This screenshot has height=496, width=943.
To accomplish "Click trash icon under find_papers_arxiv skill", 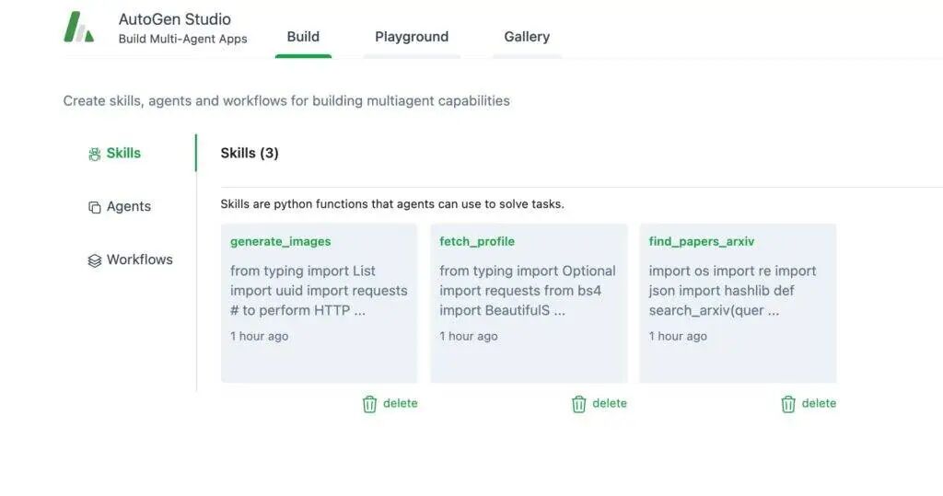I will [x=788, y=404].
